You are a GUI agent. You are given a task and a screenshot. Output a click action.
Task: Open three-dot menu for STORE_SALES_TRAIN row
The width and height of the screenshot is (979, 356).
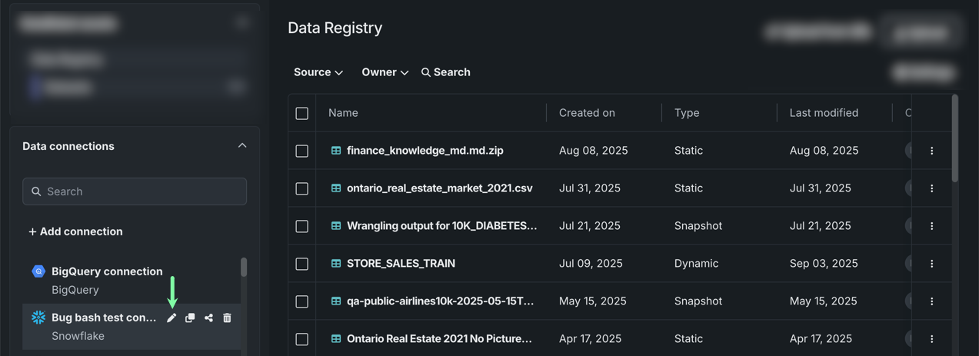point(931,264)
